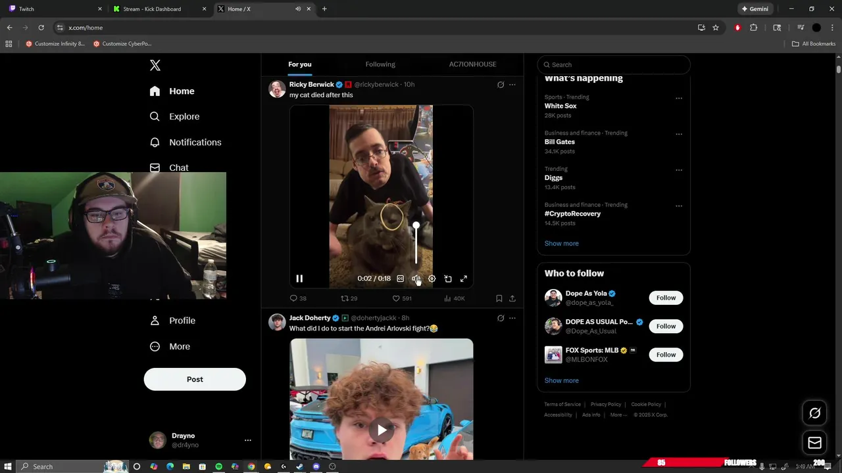842x473 pixels.
Task: Open Profile in the X sidebar
Action: tap(172, 321)
